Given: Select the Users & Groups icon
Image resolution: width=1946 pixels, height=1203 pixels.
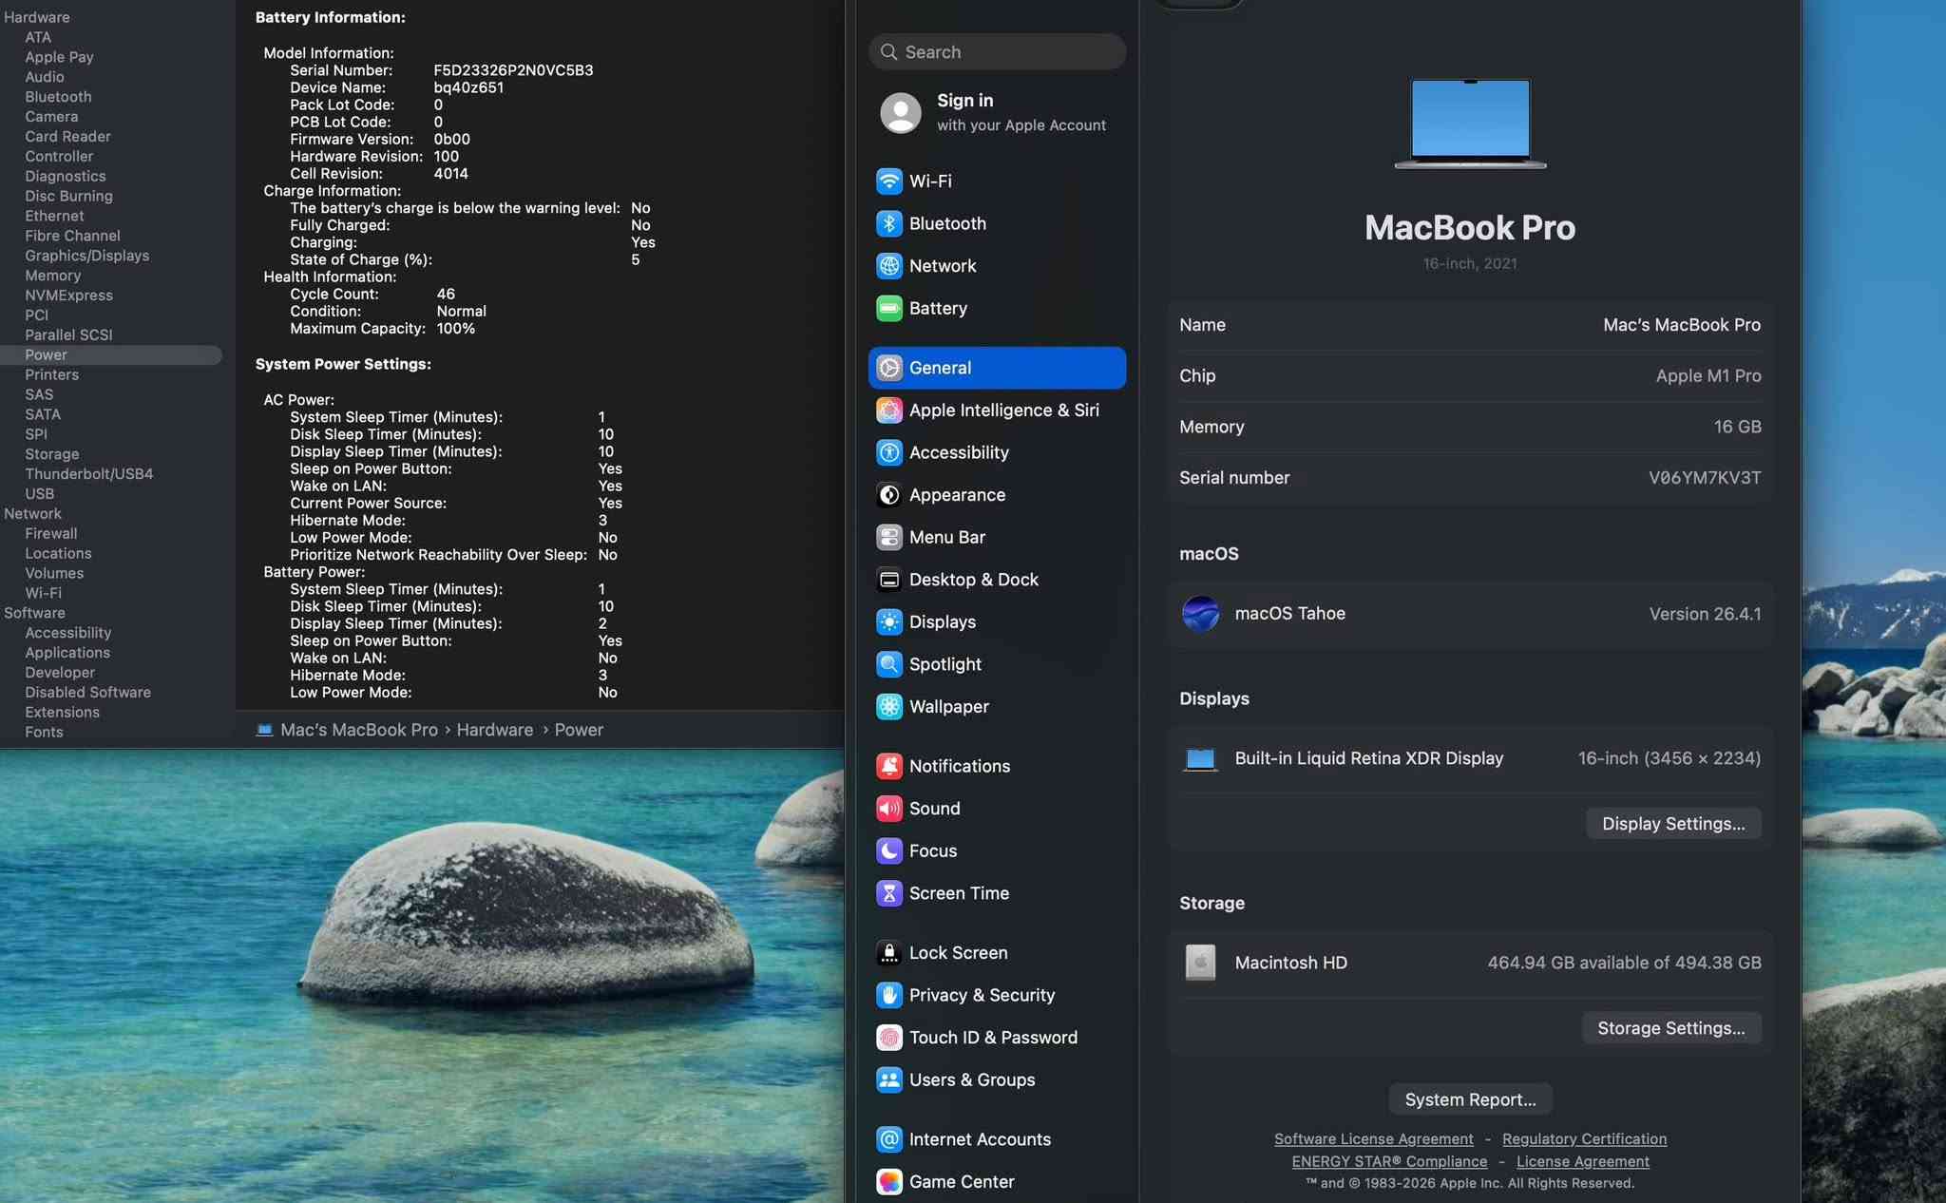Looking at the screenshot, I should (x=888, y=1079).
